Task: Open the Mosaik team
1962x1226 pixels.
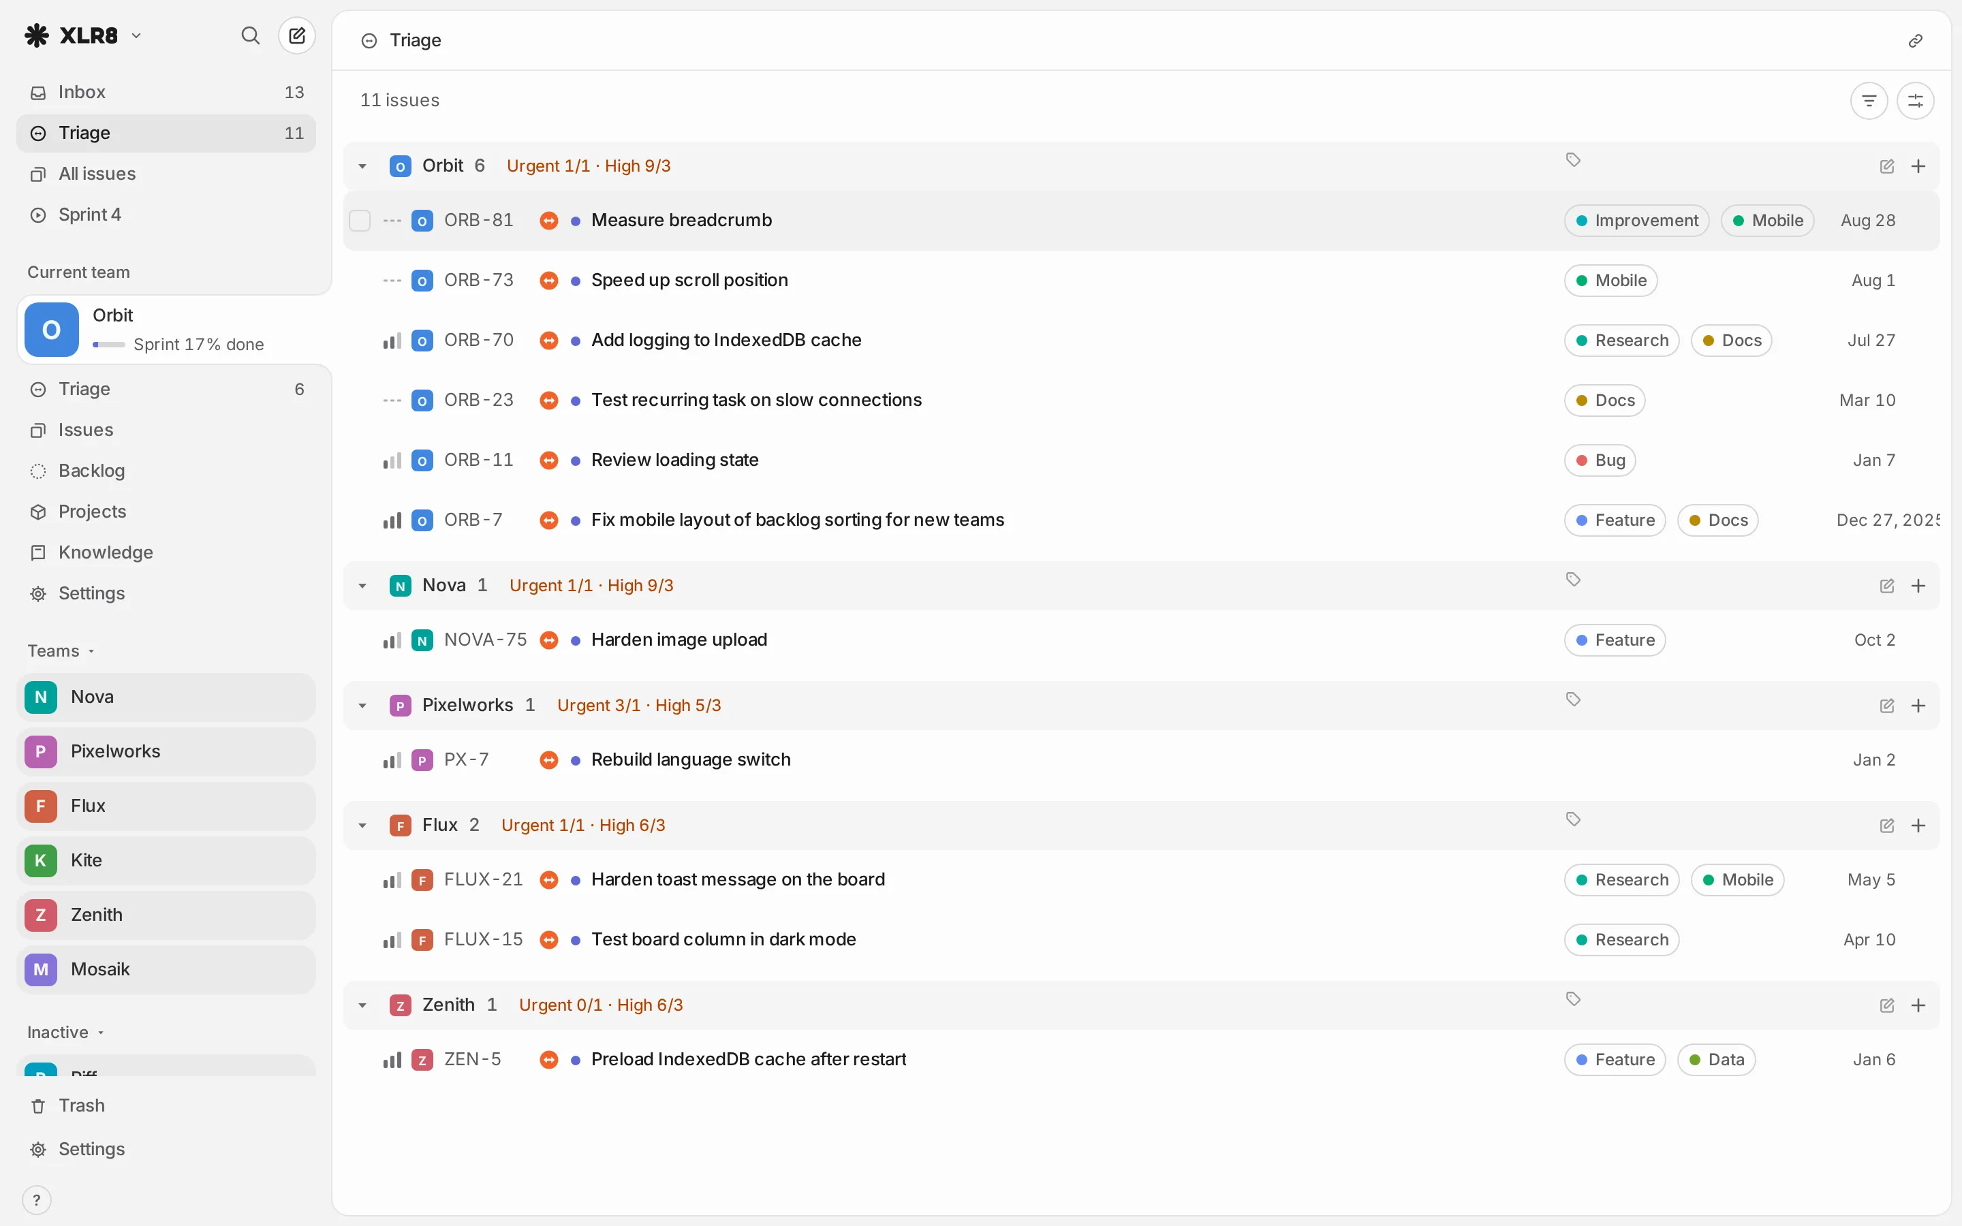Action: tap(166, 970)
